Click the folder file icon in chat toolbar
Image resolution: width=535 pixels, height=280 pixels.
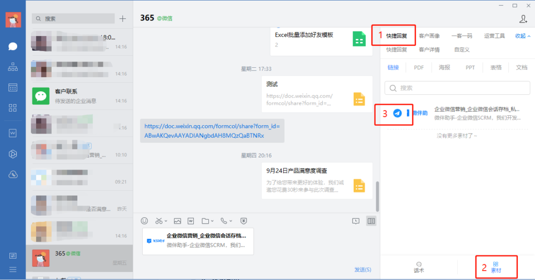205,221
